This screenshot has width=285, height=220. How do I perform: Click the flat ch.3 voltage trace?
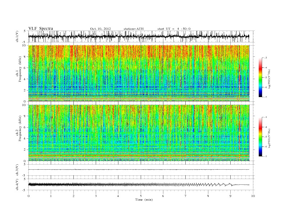(x=139, y=170)
